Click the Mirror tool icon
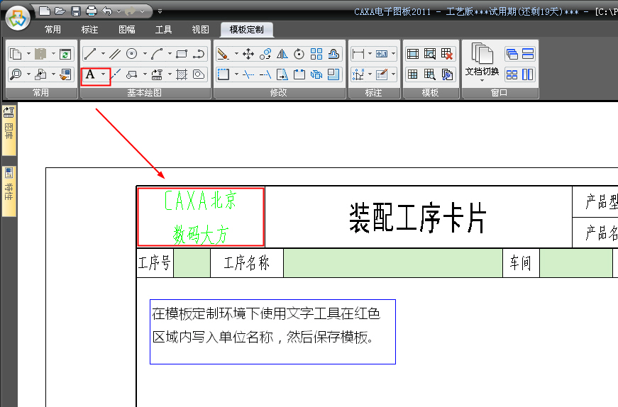 coord(282,54)
